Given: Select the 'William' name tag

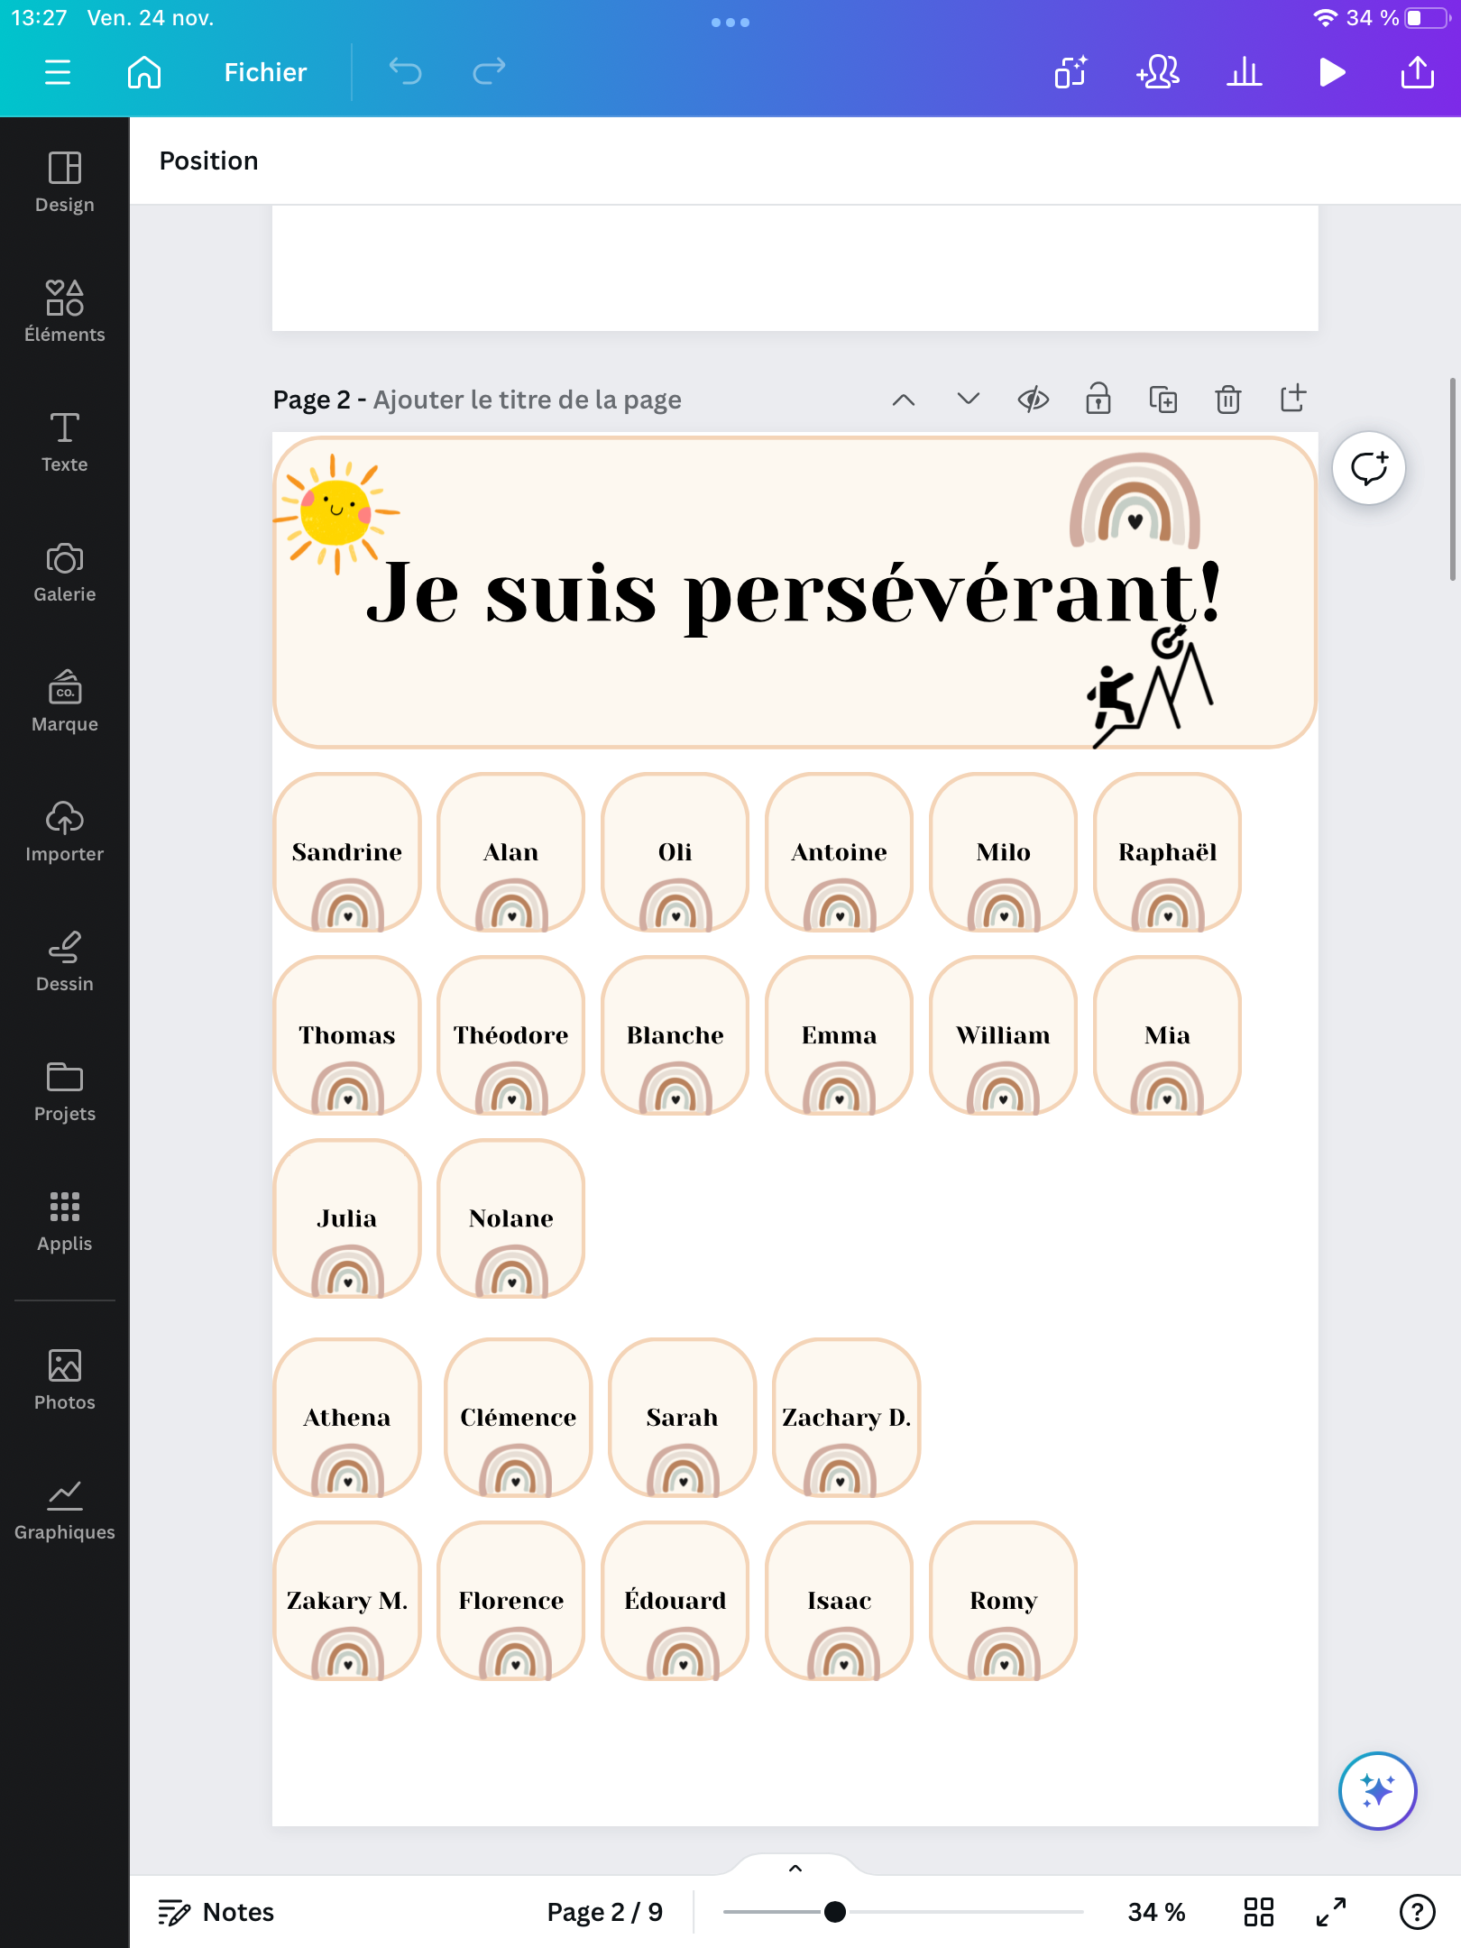Looking at the screenshot, I should (1004, 1035).
